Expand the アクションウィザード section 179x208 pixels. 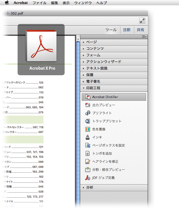(x=114, y=62)
